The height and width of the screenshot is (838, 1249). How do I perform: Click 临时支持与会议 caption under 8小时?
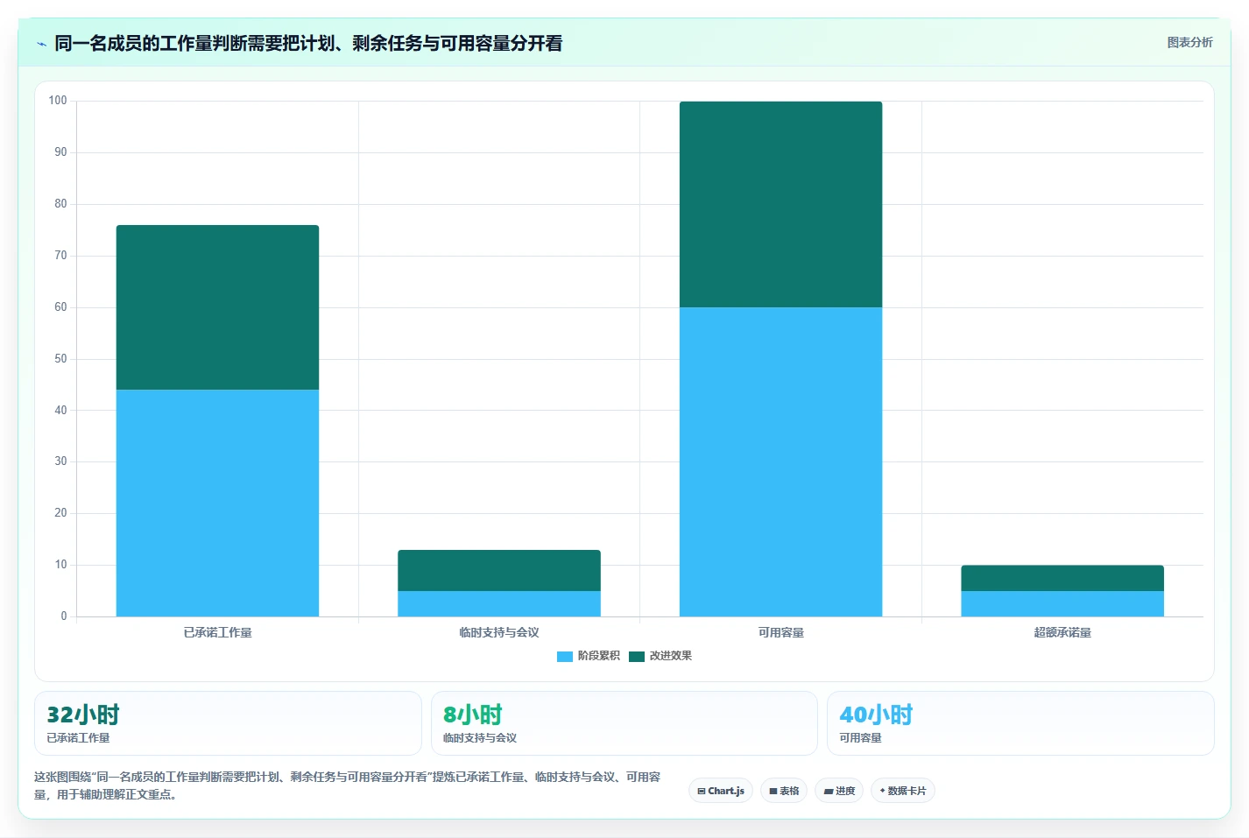coord(480,738)
